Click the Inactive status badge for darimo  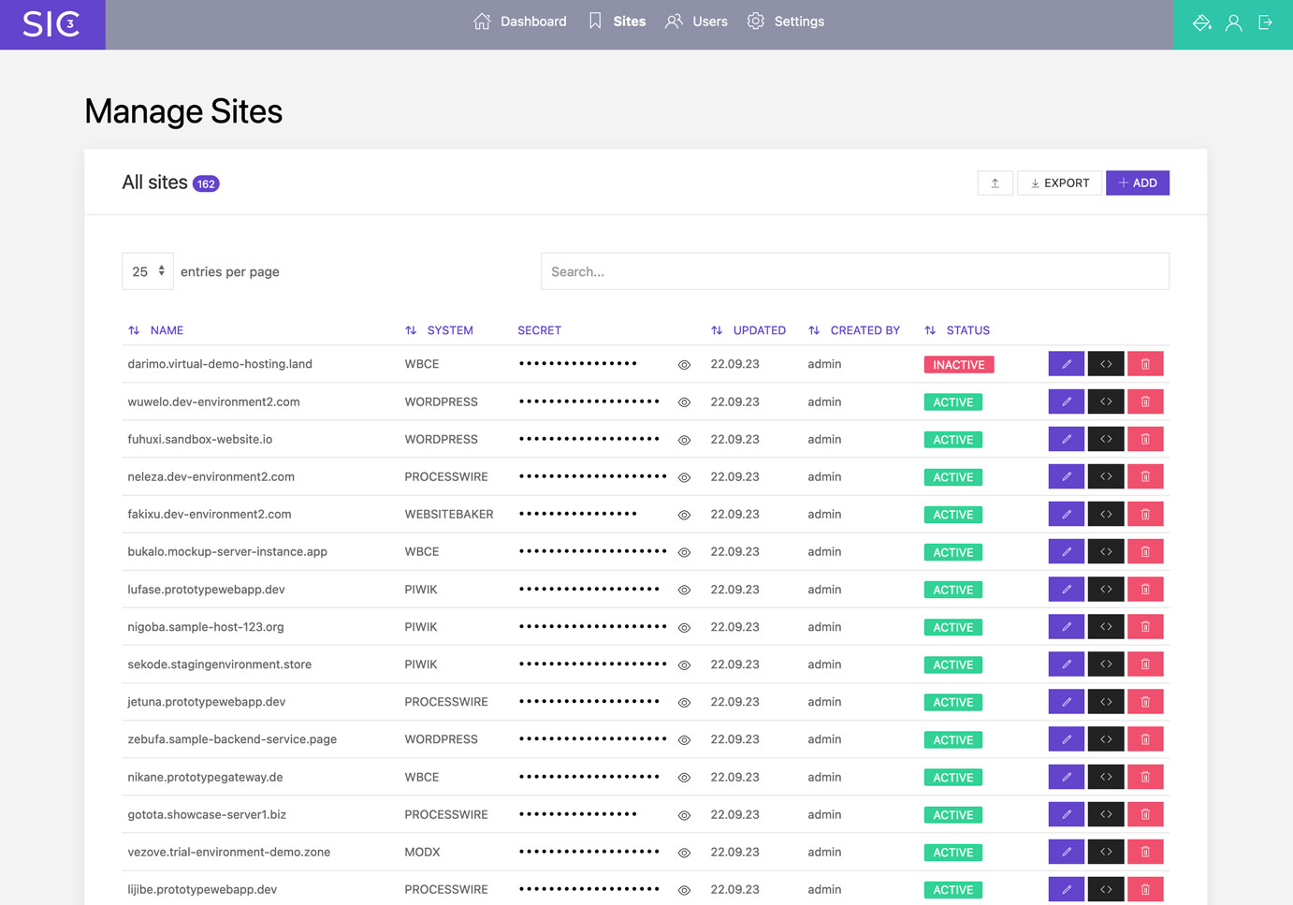coord(959,365)
